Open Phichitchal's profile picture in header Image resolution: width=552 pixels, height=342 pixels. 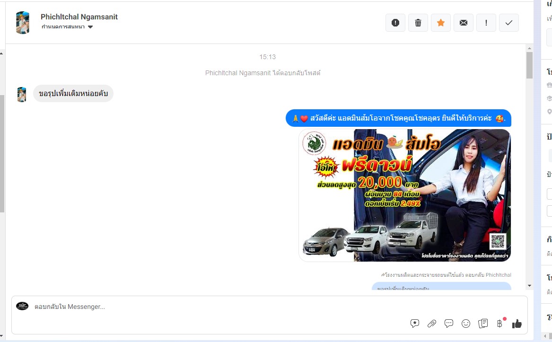[22, 22]
